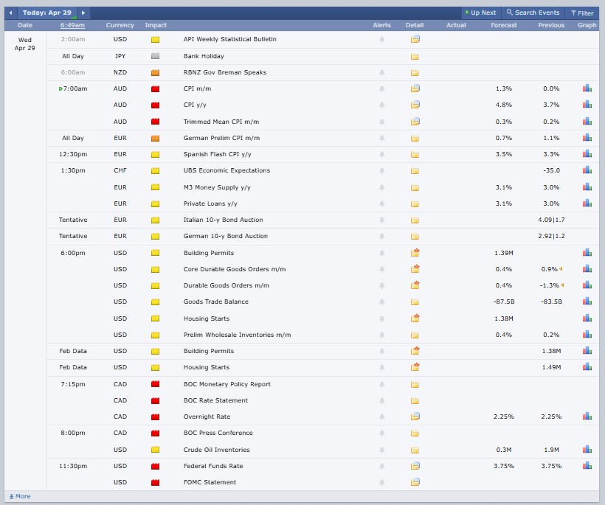Open graph for Goods Trade Balance
Screen dimensions: 605x505
587,302
